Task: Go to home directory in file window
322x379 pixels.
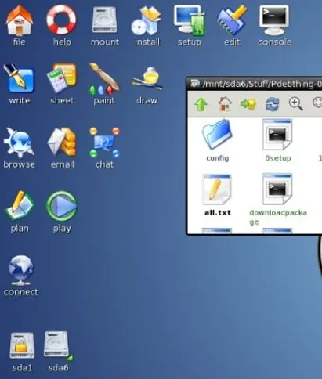Action: click(225, 104)
